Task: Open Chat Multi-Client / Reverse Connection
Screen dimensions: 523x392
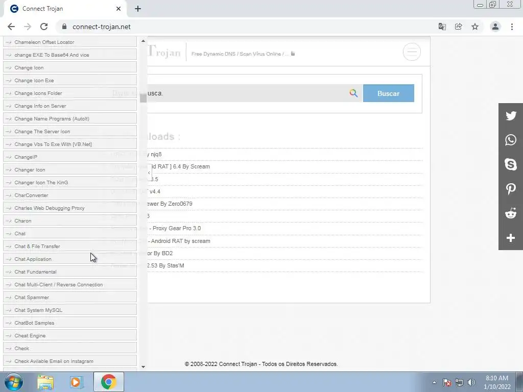Action: 69,284
